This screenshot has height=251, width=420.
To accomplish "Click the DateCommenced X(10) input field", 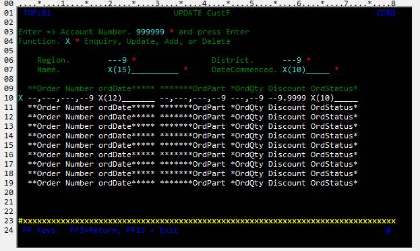I will (x=306, y=69).
